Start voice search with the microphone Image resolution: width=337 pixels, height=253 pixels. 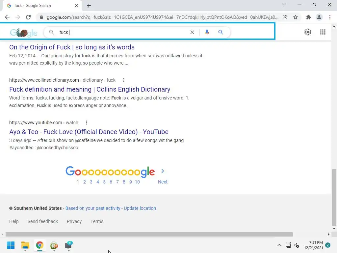(207, 32)
